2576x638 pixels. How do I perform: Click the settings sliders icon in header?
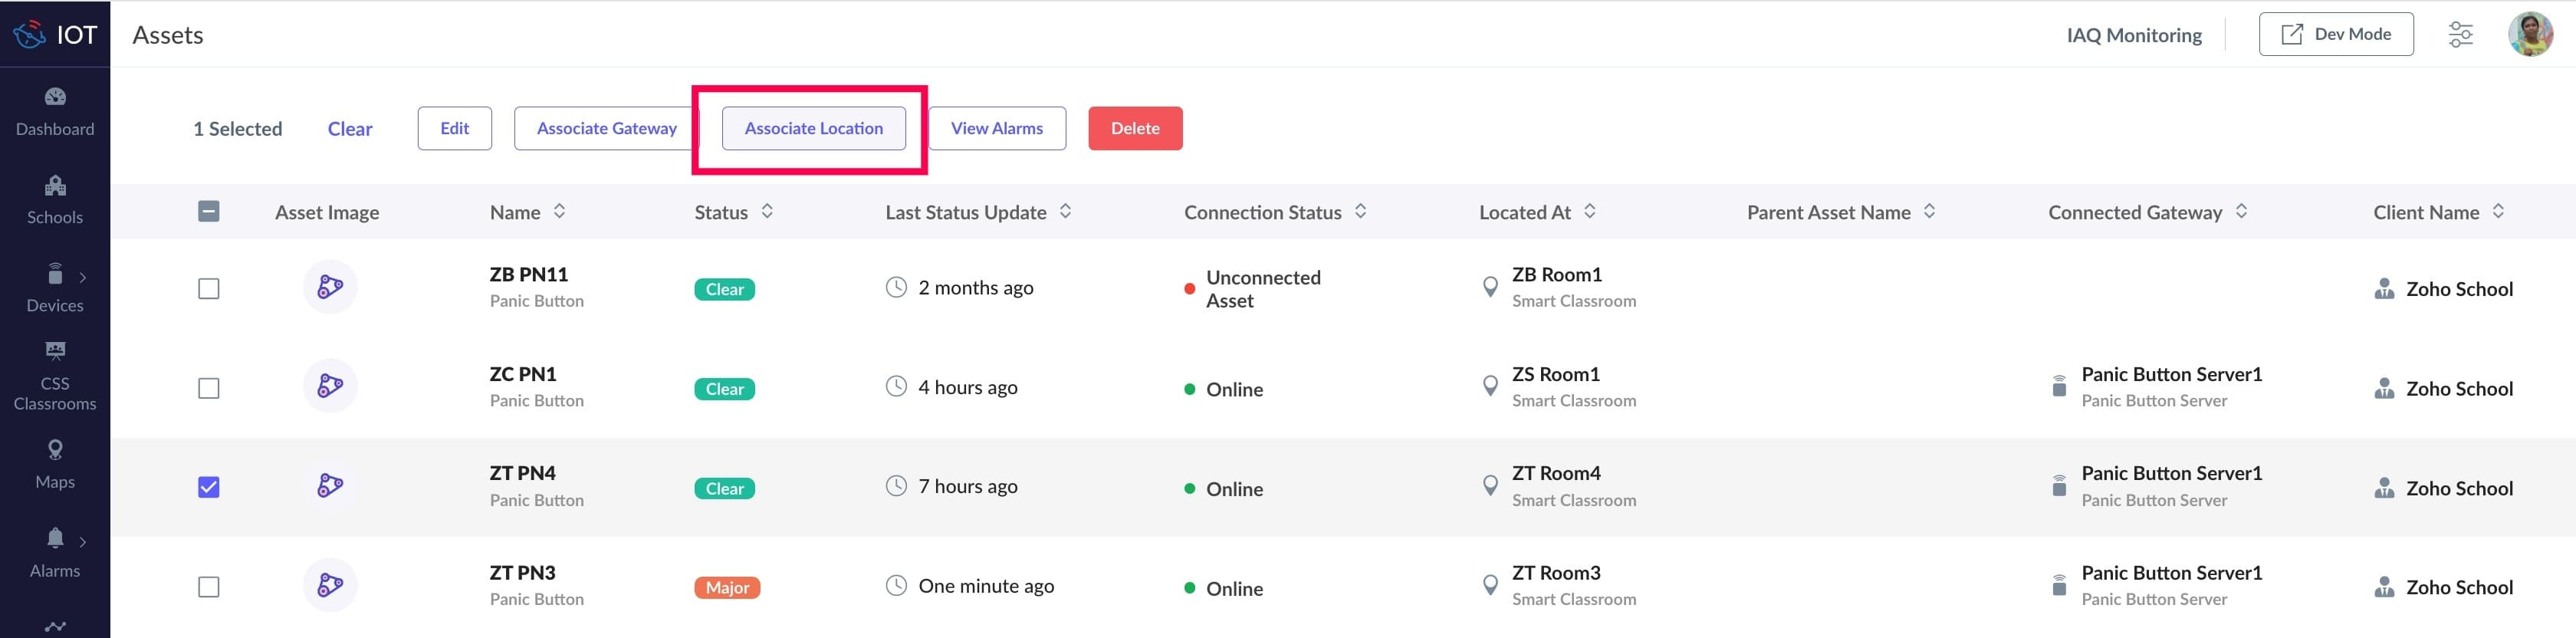pyautogui.click(x=2460, y=35)
